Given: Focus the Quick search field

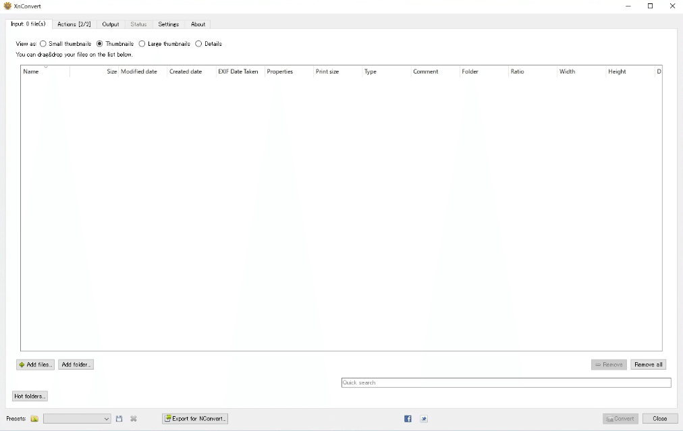Looking at the screenshot, I should [x=506, y=382].
